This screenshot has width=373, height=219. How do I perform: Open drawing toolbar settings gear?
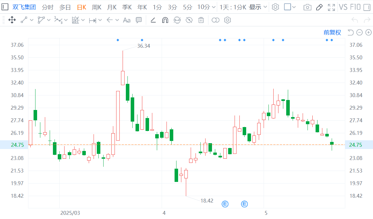[227, 20]
